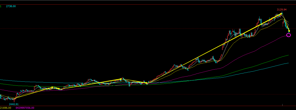Click the 21696.00 value in bottom bar
296x110 pixels.
[6, 108]
